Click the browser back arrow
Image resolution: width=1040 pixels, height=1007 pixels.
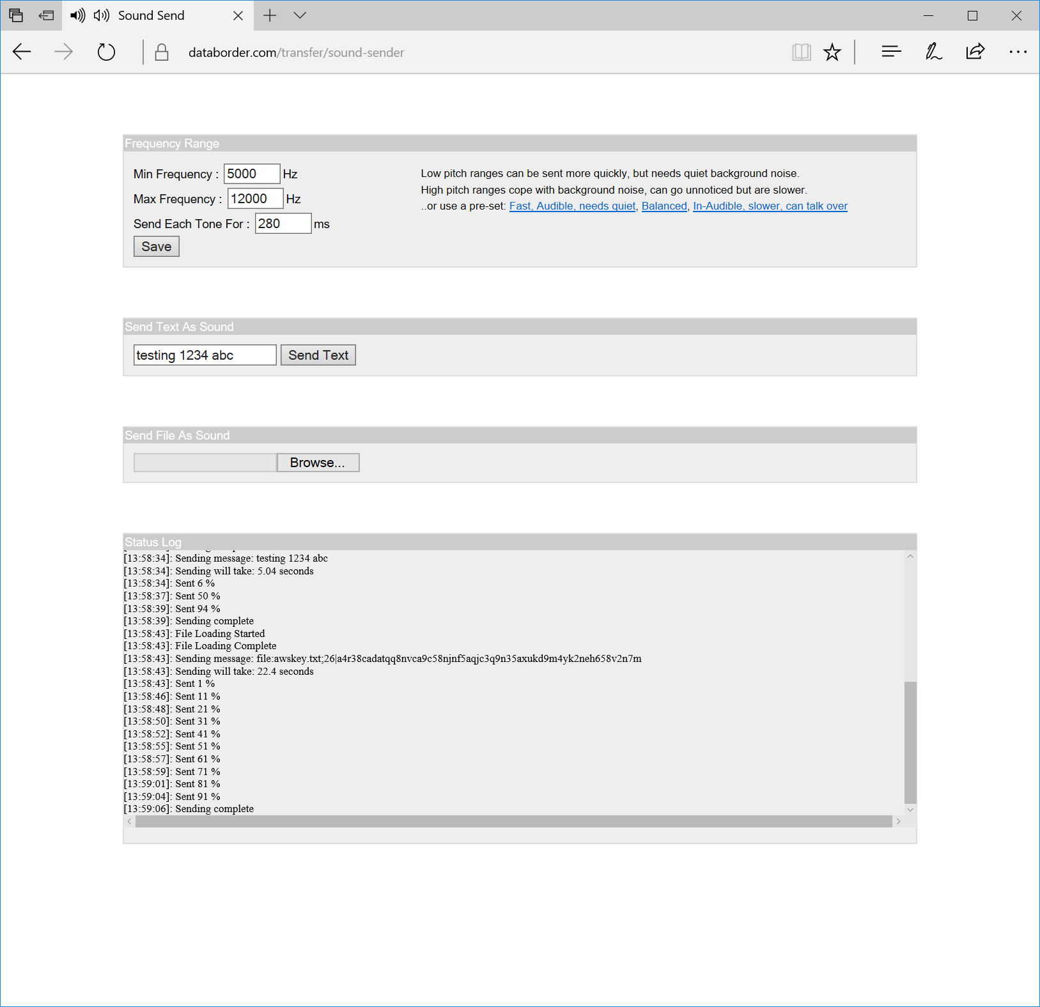(x=22, y=52)
